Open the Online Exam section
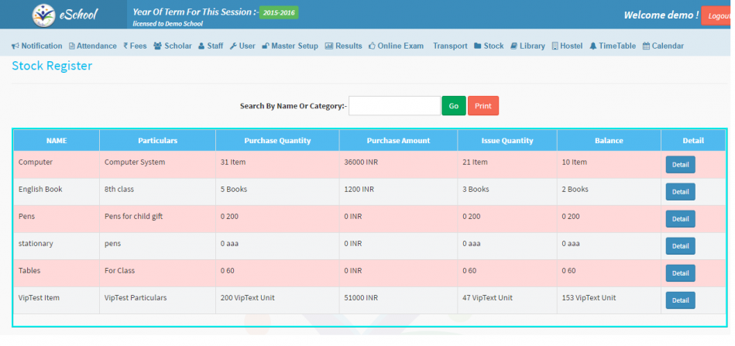The height and width of the screenshot is (346, 735). pos(396,46)
